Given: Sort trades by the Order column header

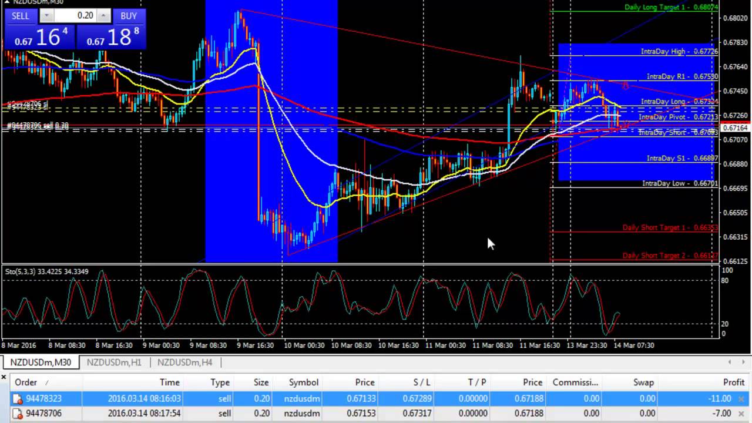Looking at the screenshot, I should click(47, 382).
